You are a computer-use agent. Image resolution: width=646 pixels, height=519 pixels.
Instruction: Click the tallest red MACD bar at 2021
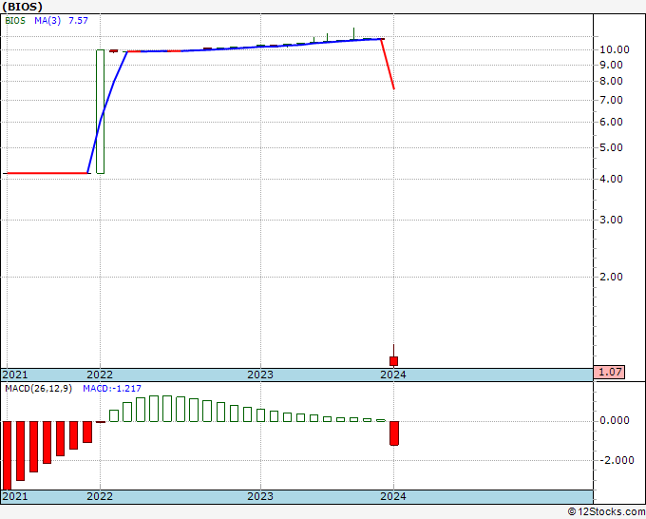(x=7, y=455)
